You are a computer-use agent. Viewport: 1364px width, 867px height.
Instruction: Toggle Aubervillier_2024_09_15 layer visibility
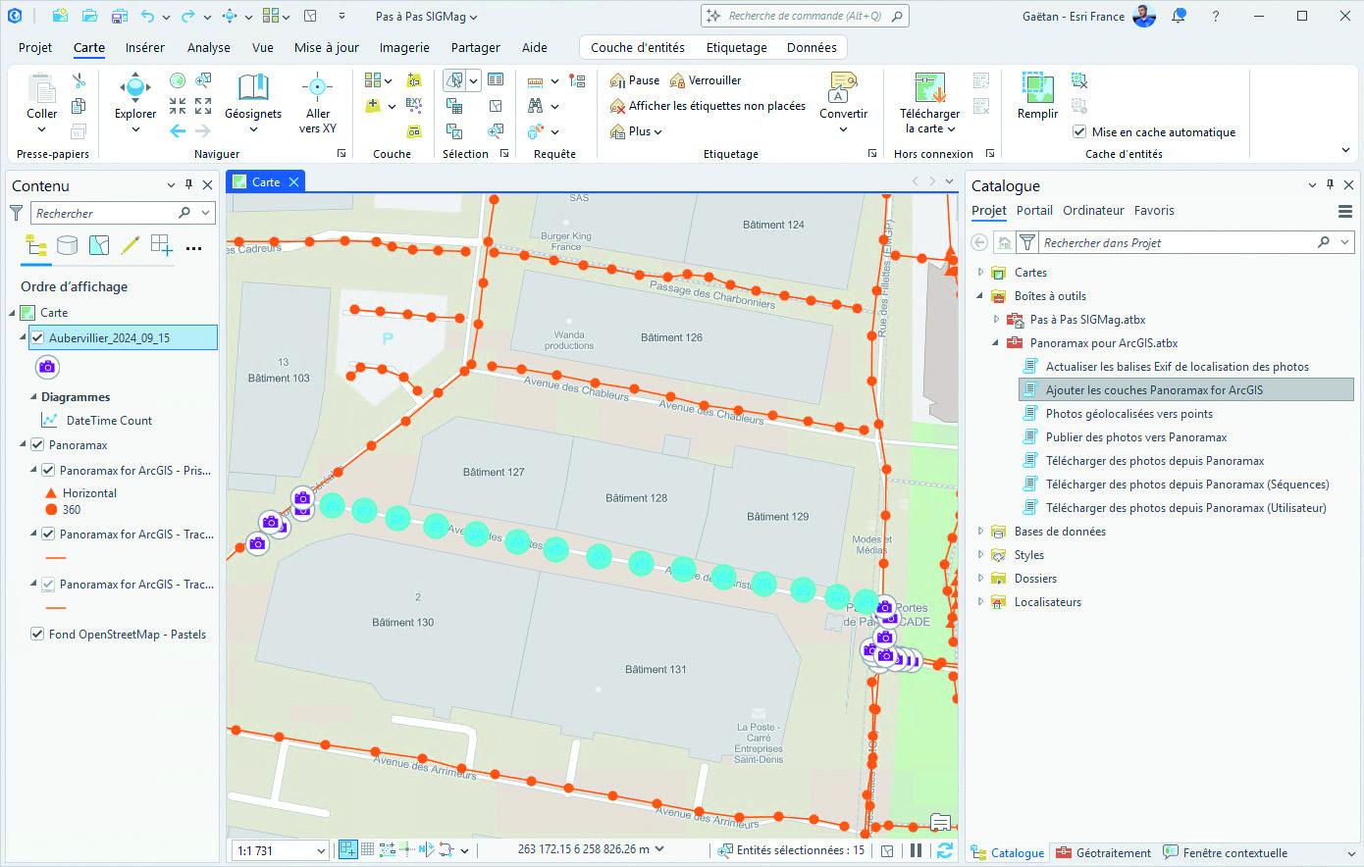point(37,337)
